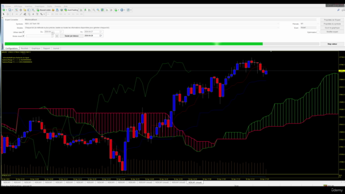
Task: Tile the chart windows icon
Action: 102,10
